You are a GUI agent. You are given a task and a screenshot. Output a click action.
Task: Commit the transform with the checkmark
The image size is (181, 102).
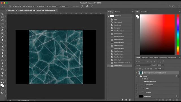[x=92, y=6]
